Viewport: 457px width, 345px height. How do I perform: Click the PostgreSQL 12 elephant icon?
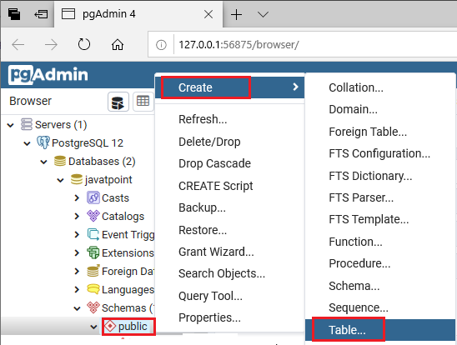(x=43, y=142)
